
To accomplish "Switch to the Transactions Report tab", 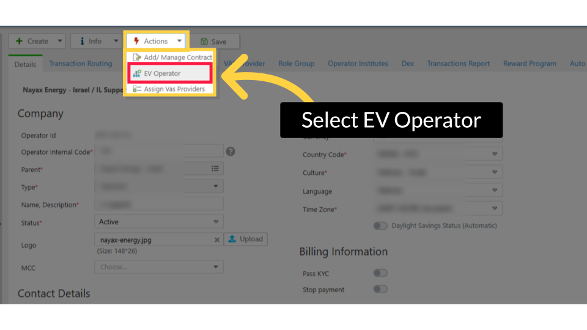I will [x=458, y=64].
